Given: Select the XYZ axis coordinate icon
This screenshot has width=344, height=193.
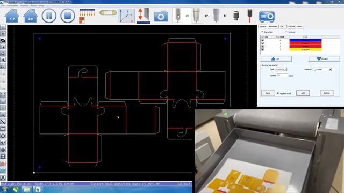Looking at the screenshot, I should pos(127,16).
